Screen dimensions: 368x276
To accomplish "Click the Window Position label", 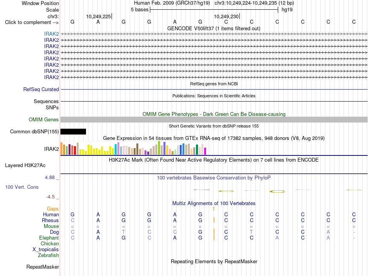I will pyautogui.click(x=40, y=3).
